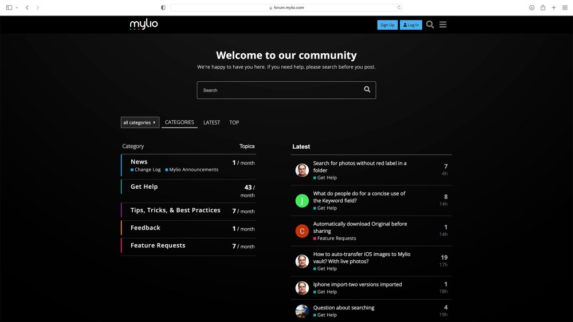
Task: Open the Feature Requests category
Action: click(x=158, y=245)
